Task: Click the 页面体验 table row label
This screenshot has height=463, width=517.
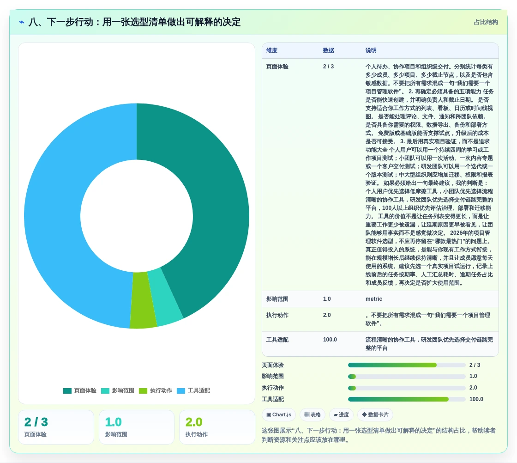Action: (277, 67)
